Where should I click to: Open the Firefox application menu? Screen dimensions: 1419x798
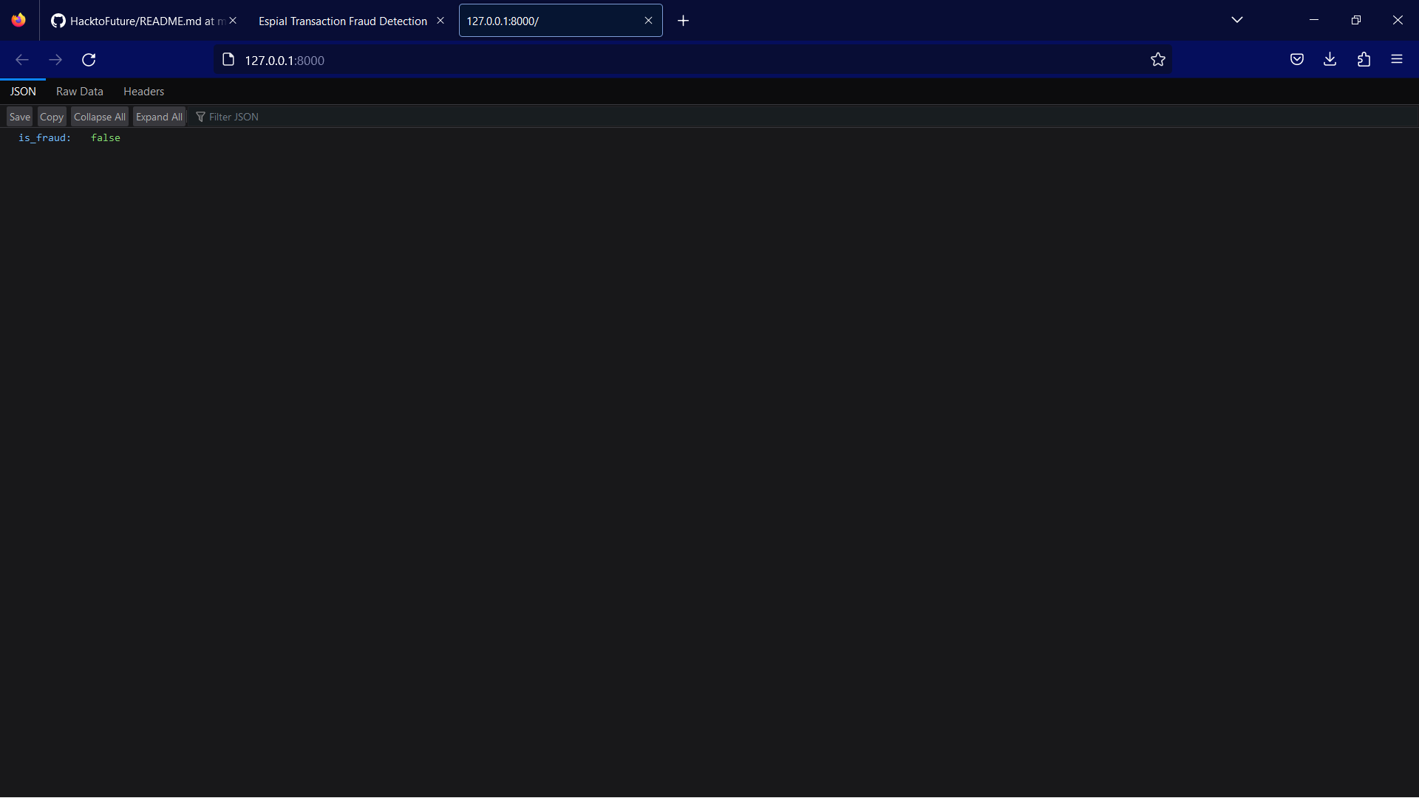1398,59
